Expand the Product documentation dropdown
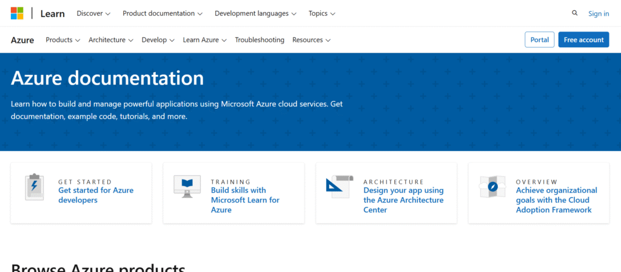 [163, 13]
